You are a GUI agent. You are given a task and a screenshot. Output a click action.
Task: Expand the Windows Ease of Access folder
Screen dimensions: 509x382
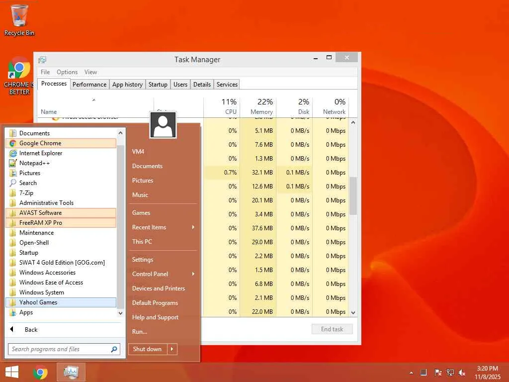(x=61, y=283)
